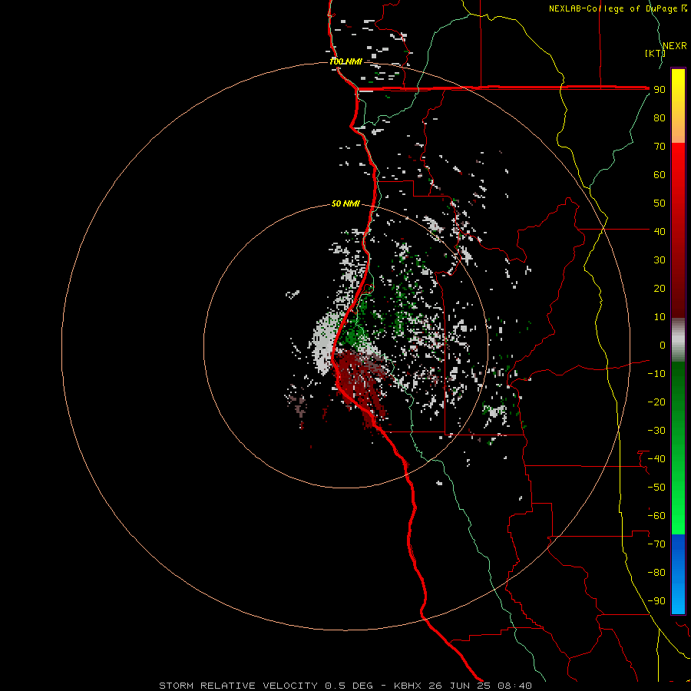
Task: Click the 100 NMI range ring label
Action: click(346, 61)
